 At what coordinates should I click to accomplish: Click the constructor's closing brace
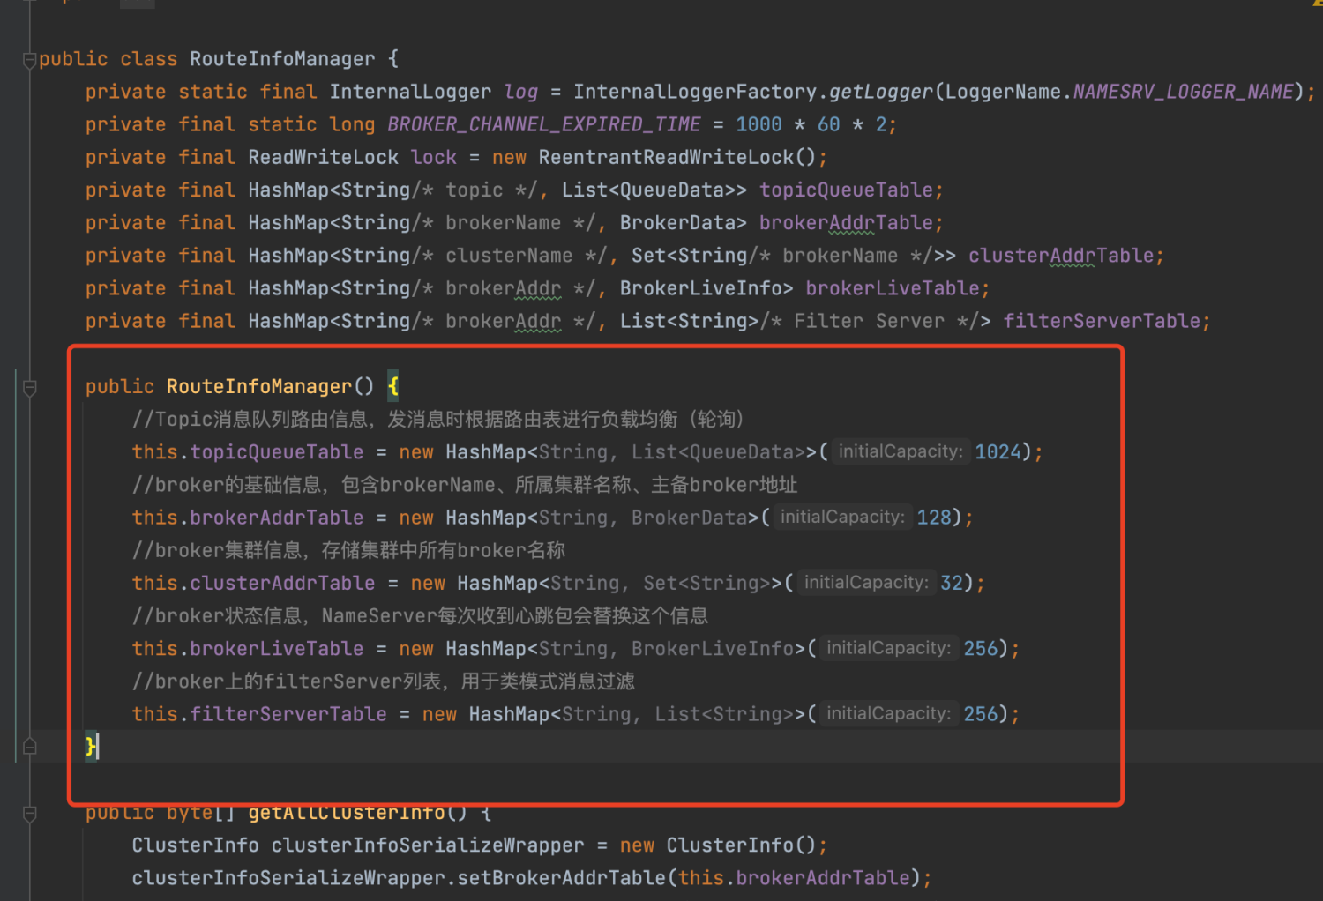click(90, 747)
